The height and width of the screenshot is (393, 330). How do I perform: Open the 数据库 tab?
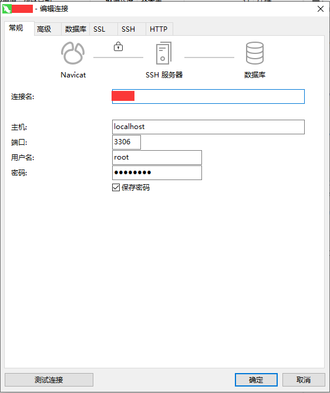click(x=76, y=29)
